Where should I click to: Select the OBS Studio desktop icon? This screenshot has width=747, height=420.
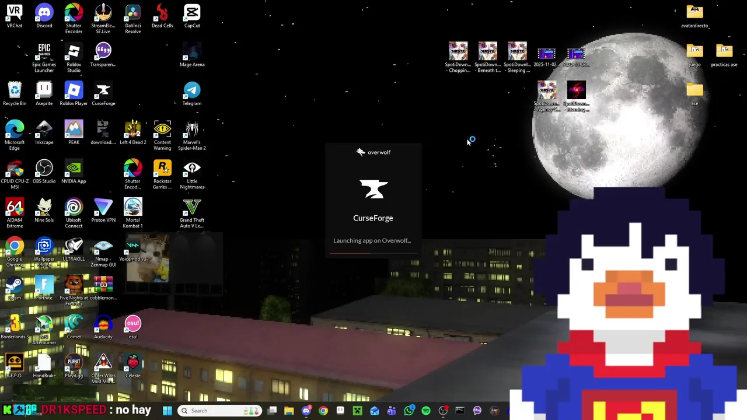point(44,172)
